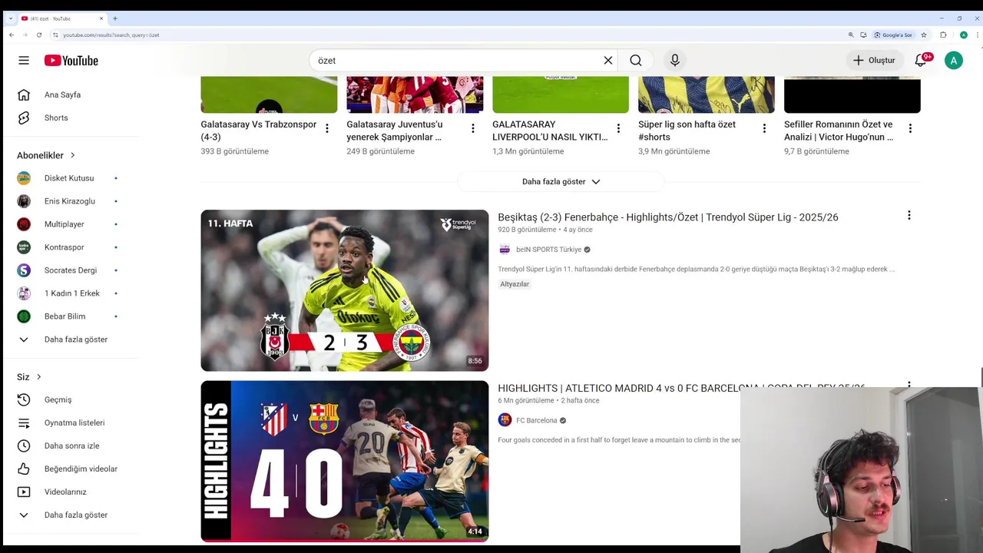
Task: Open options for Sefiller Romanının Özet short
Action: click(910, 128)
